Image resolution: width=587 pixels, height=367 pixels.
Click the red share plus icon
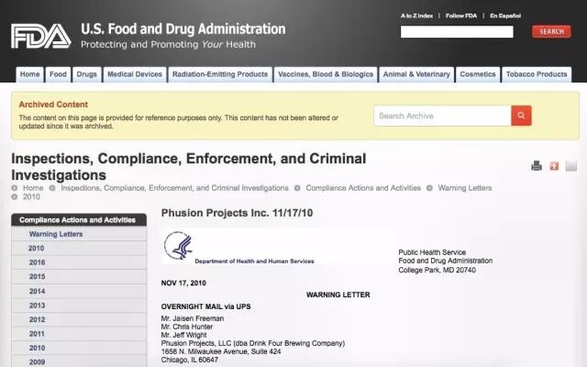tap(554, 165)
